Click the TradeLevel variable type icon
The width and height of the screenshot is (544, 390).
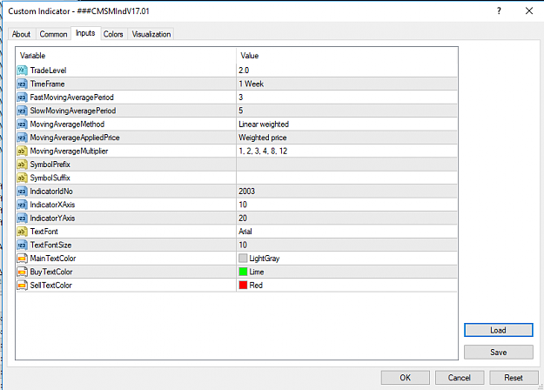tap(22, 71)
